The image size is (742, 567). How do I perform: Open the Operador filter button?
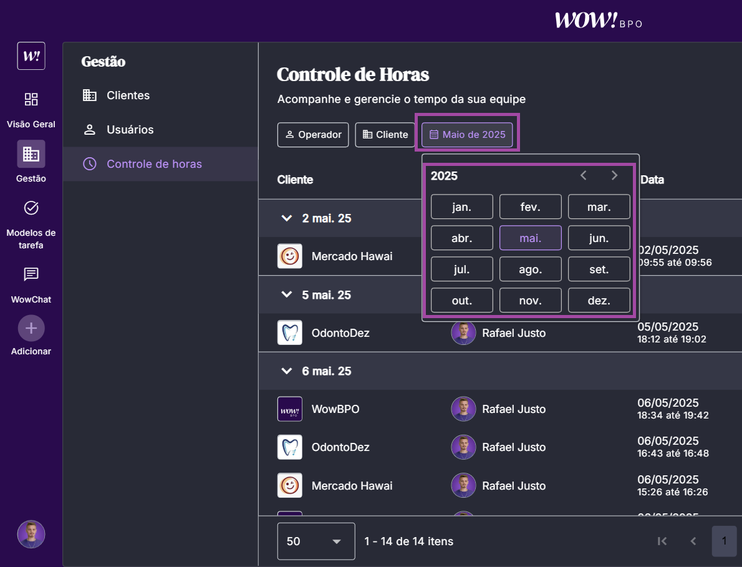313,135
